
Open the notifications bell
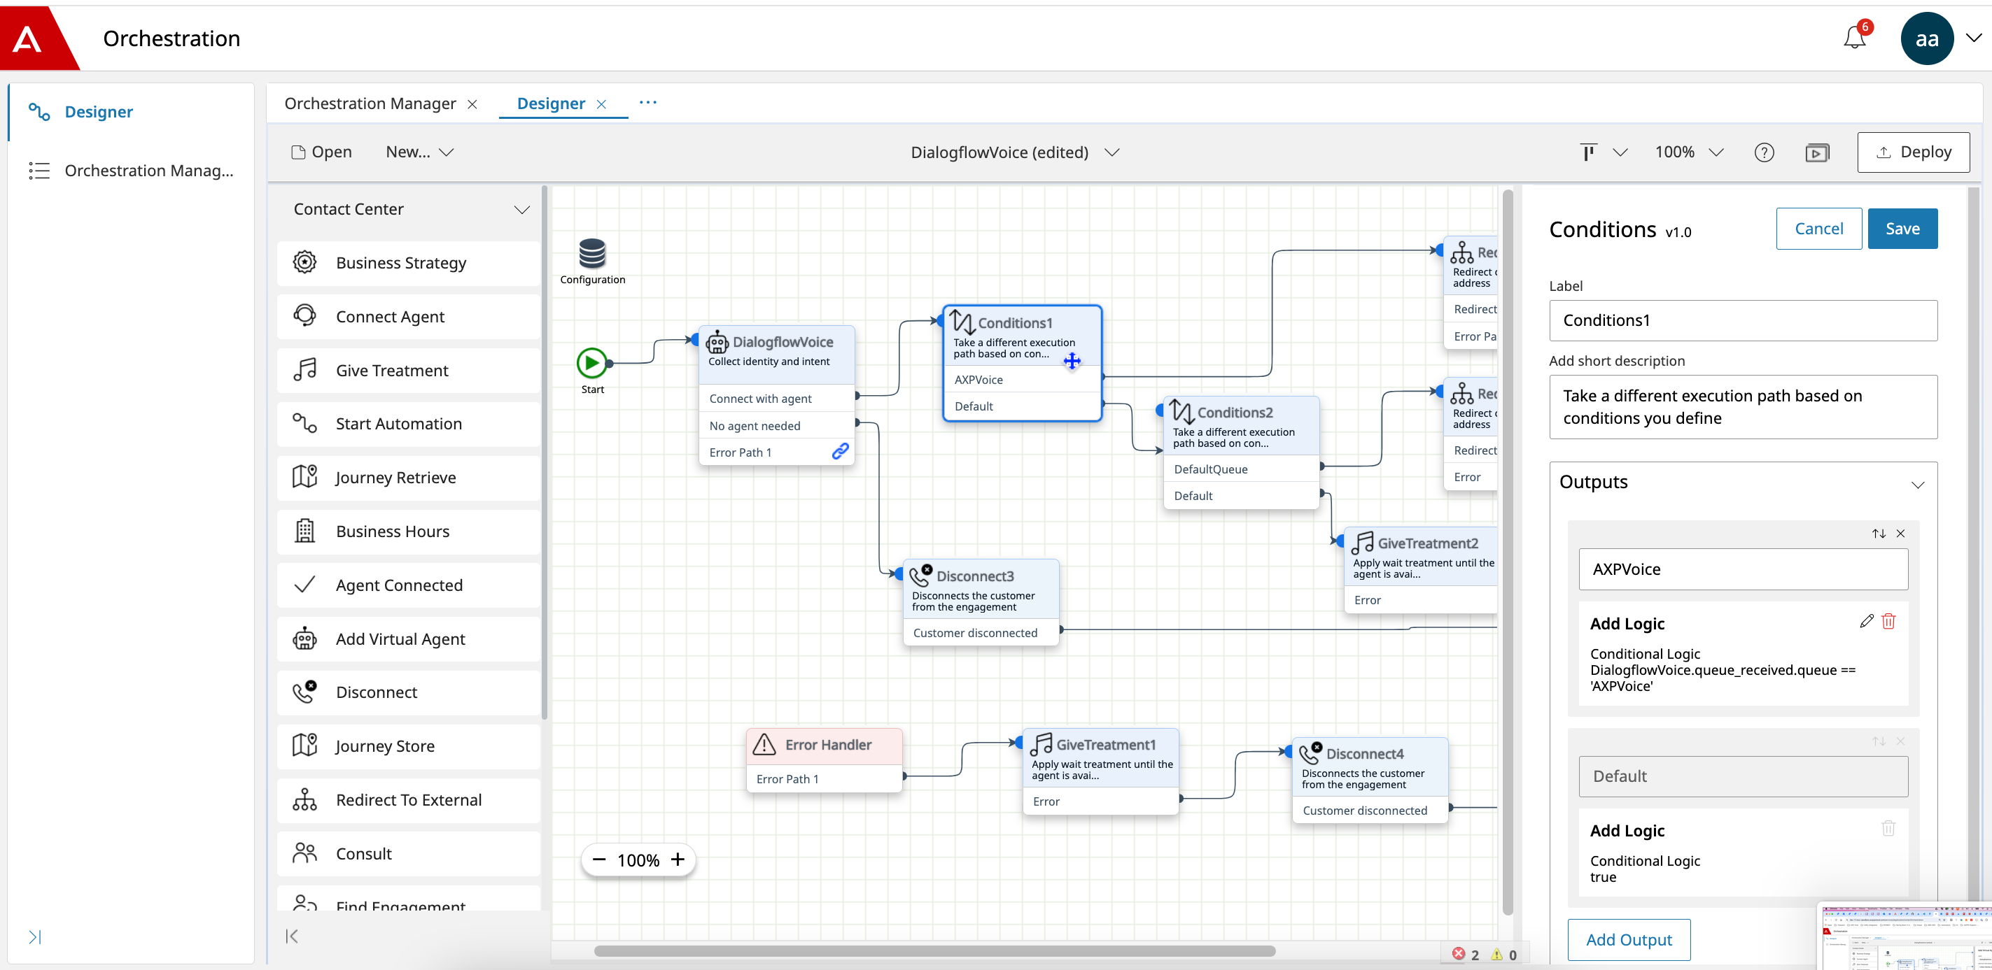(x=1854, y=36)
